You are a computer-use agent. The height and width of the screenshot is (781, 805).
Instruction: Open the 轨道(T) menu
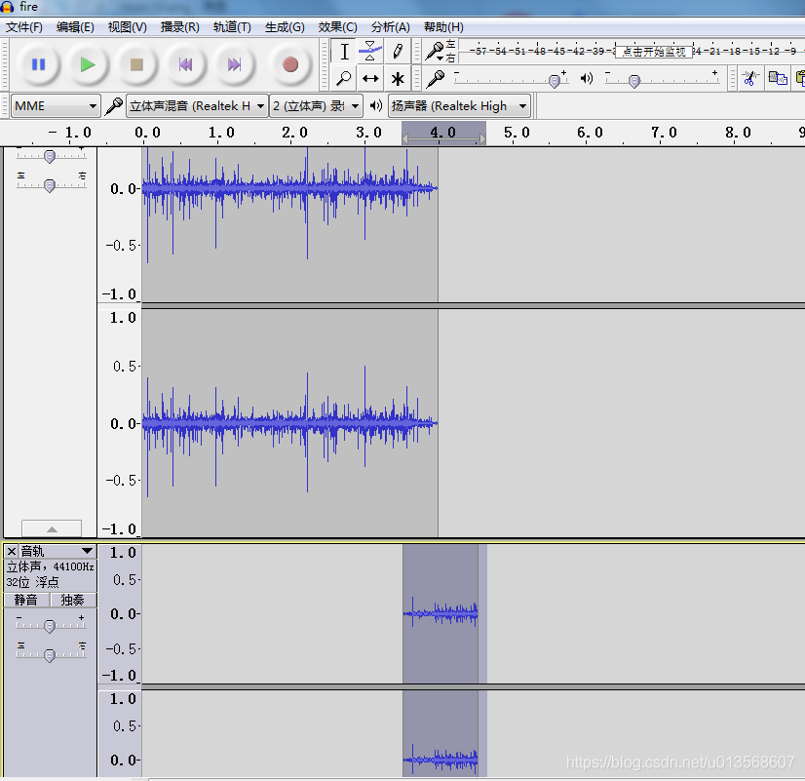232,27
